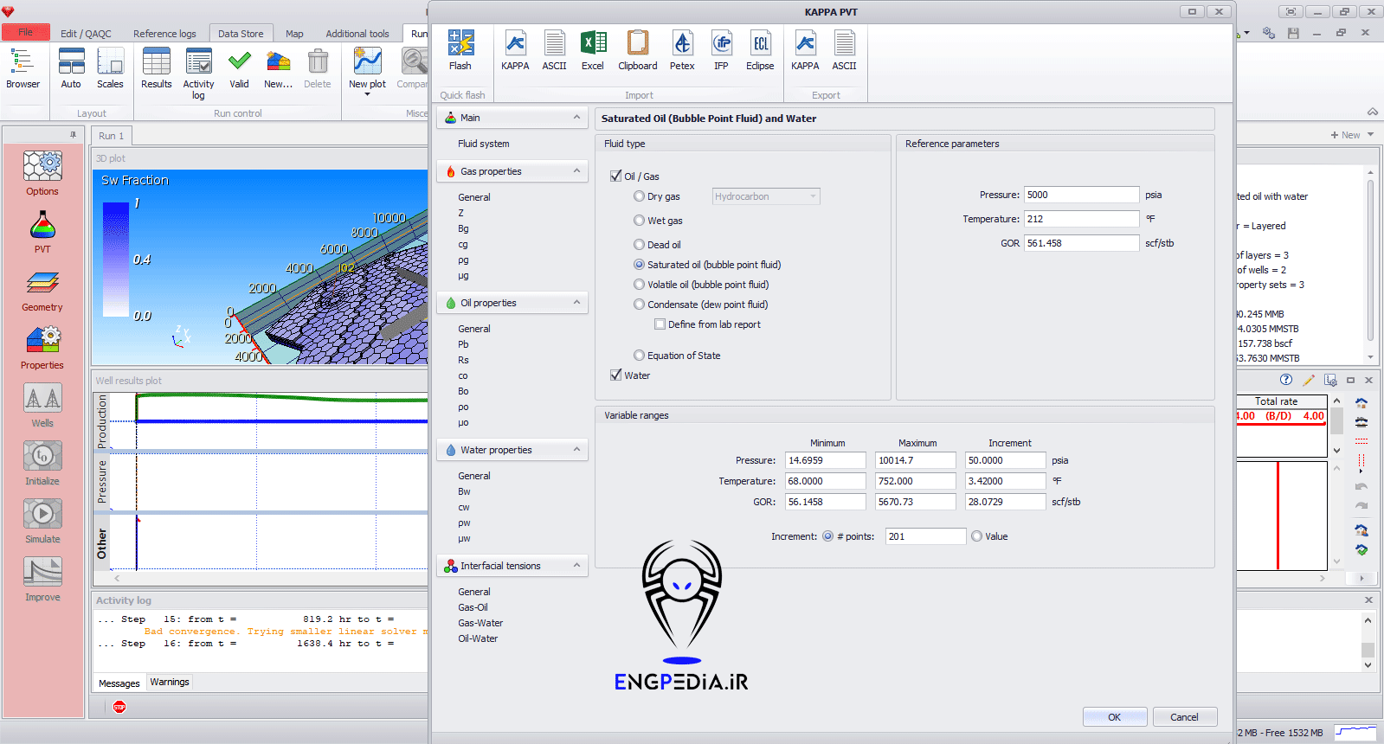This screenshot has width=1384, height=744.
Task: Click the Eclipse import icon
Action: click(760, 50)
